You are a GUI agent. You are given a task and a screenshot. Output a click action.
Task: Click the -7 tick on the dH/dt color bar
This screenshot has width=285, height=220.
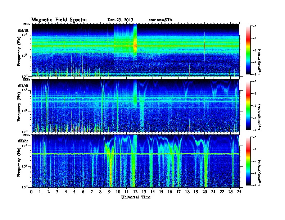coord(255,50)
